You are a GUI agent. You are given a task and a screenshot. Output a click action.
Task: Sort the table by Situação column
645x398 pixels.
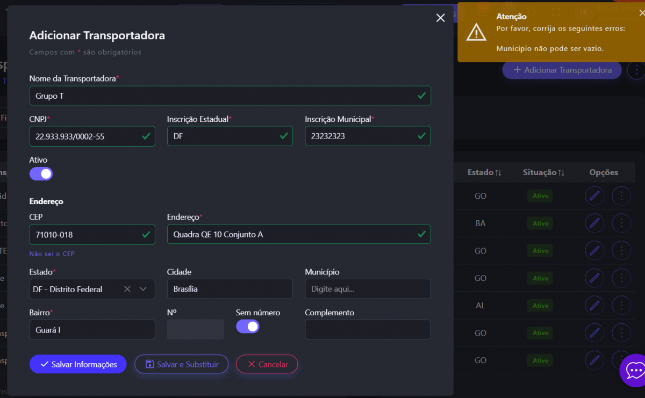543,172
